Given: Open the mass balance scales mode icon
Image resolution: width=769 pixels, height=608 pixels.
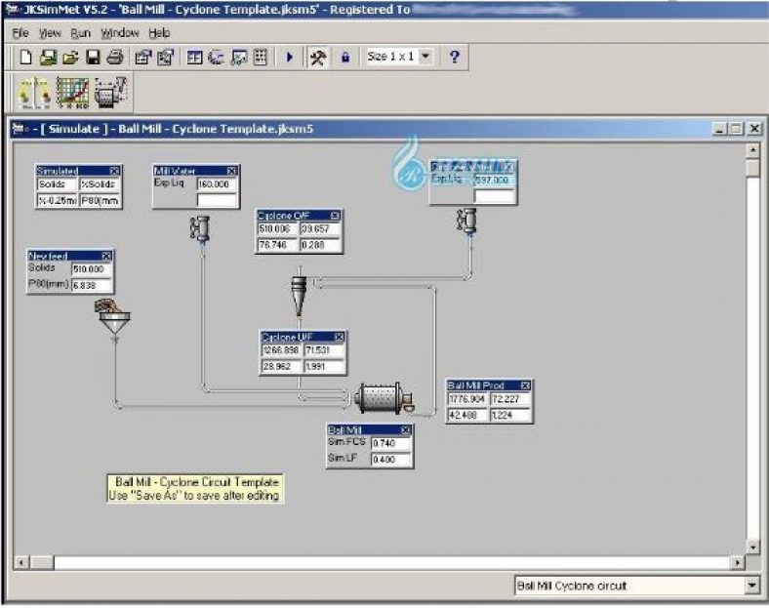Looking at the screenshot, I should pos(34,93).
